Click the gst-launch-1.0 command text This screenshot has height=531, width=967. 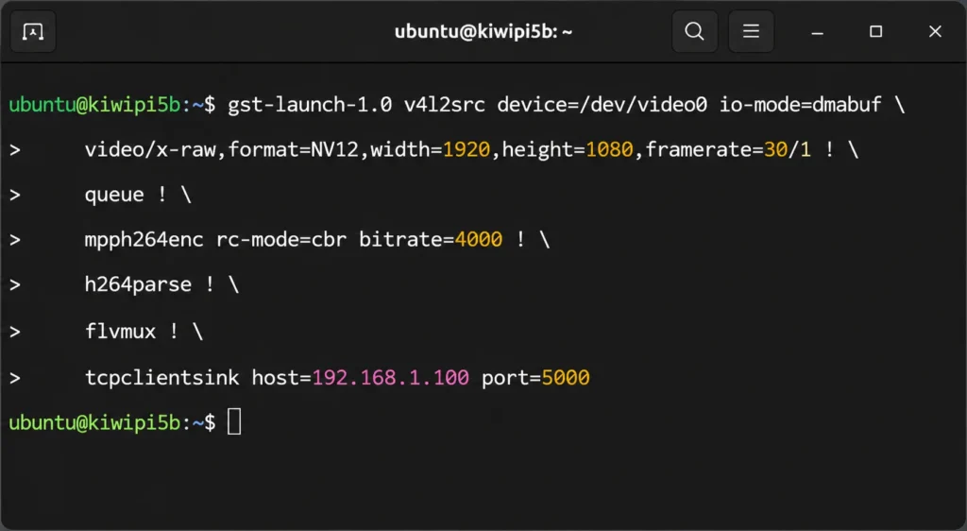(x=310, y=105)
